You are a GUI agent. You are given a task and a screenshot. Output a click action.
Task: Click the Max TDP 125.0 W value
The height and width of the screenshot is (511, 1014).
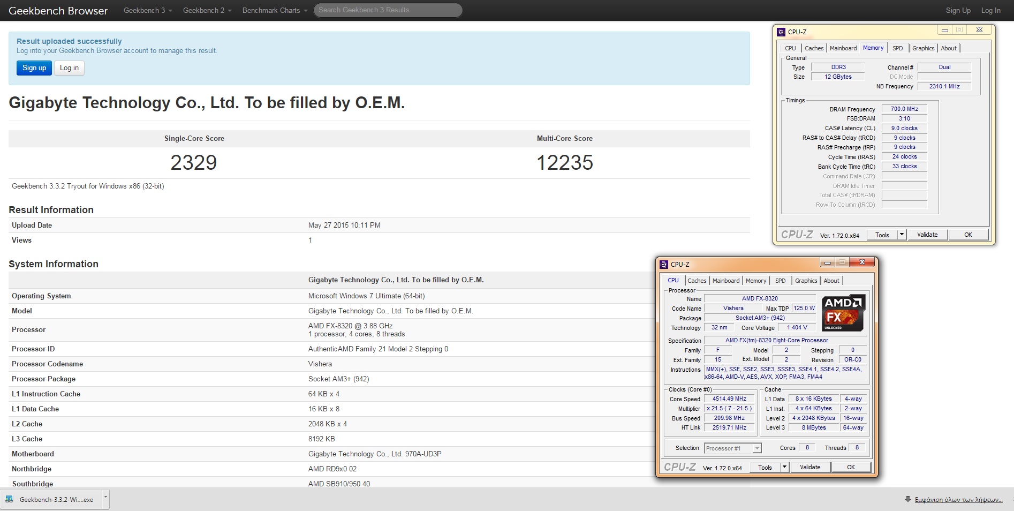coord(804,308)
